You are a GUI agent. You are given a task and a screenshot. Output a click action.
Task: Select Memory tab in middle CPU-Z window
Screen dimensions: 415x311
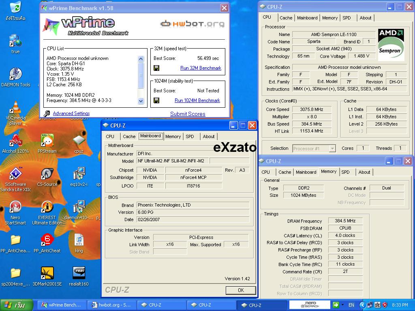click(x=173, y=136)
